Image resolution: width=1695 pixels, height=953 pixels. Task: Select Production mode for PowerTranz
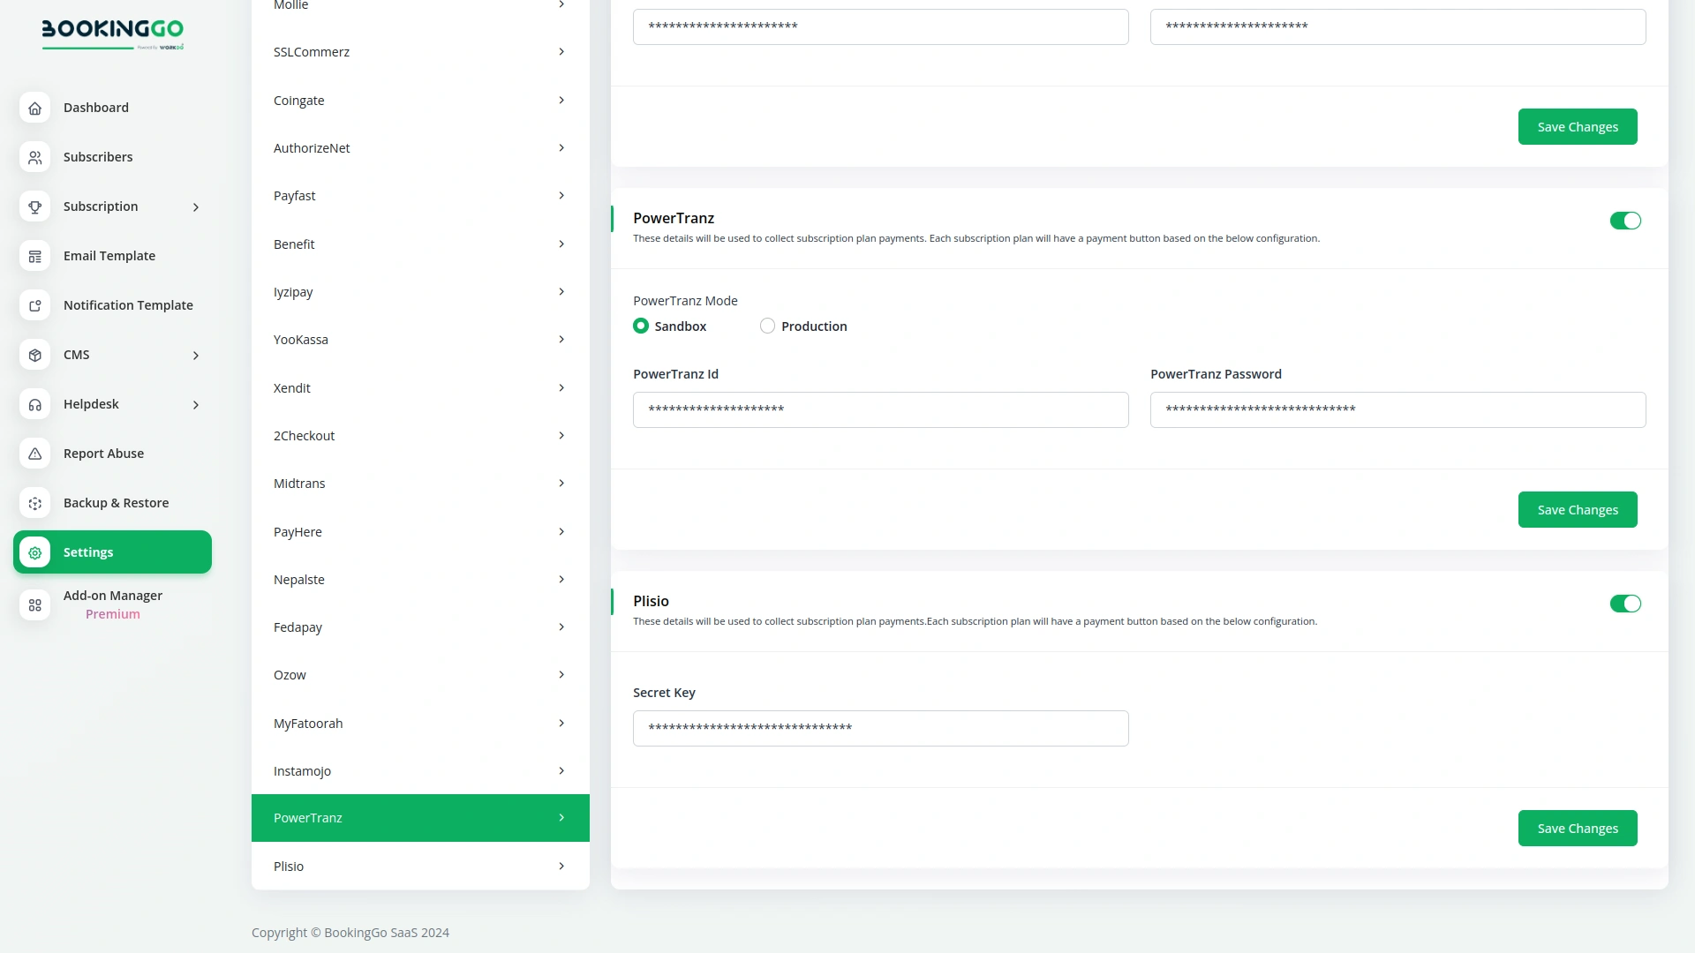(x=767, y=326)
